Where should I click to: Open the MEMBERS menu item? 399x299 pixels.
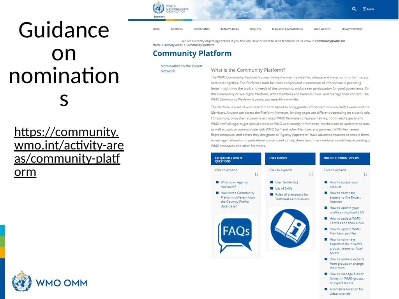coord(177,29)
